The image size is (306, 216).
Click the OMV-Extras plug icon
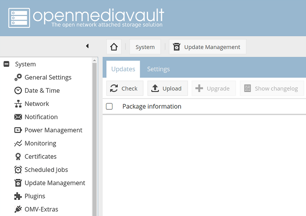18,209
